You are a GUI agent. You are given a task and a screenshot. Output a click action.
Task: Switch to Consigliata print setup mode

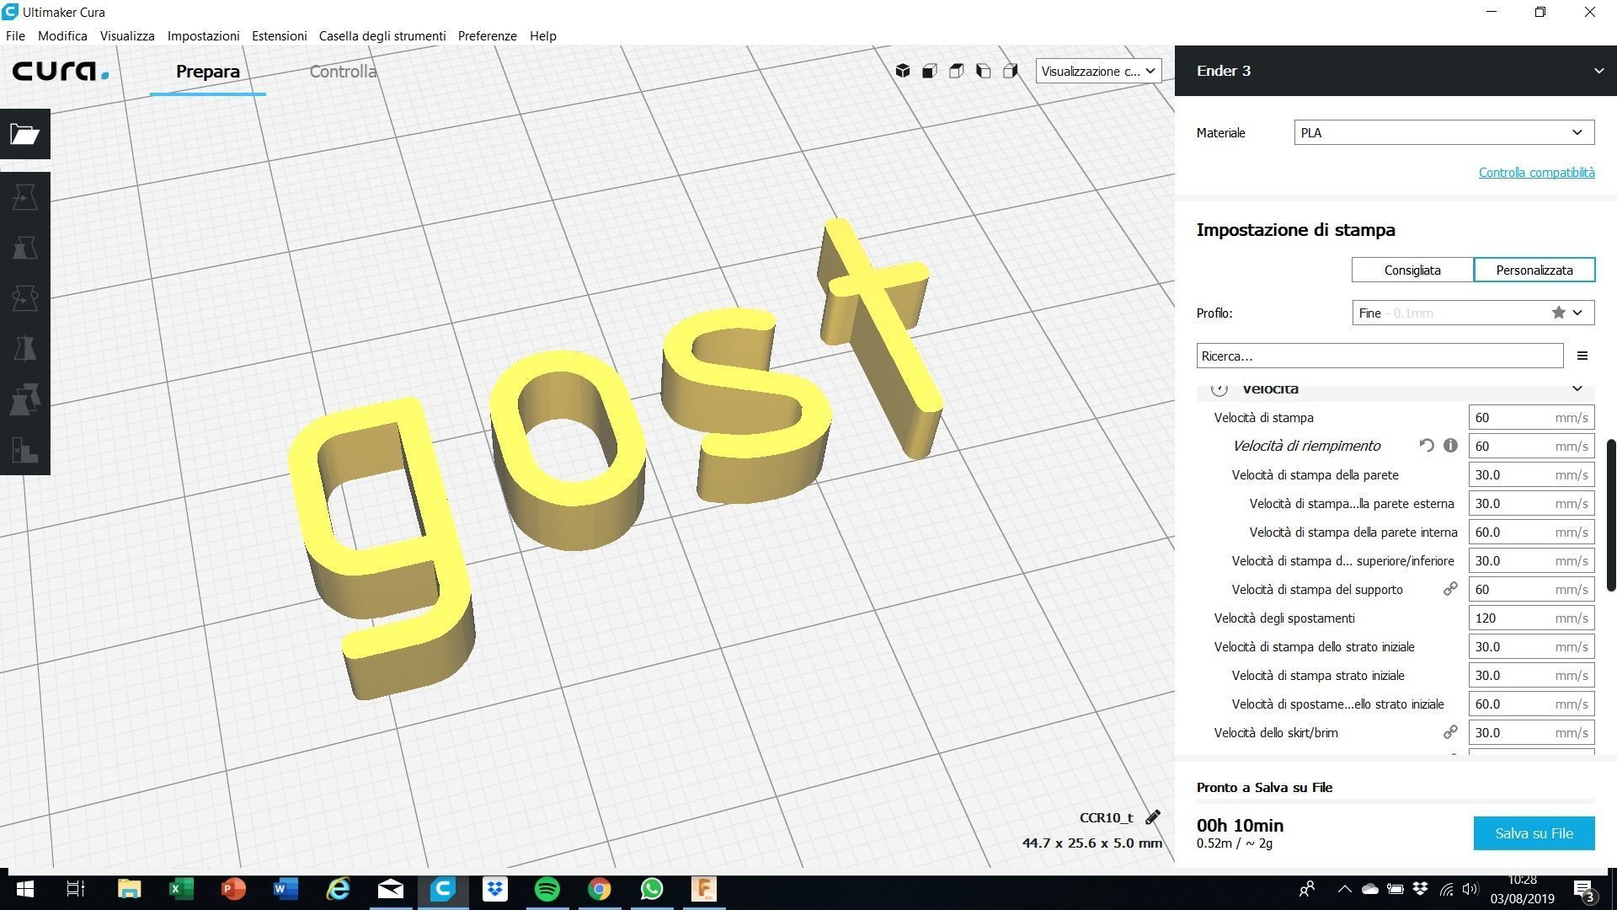[1412, 270]
